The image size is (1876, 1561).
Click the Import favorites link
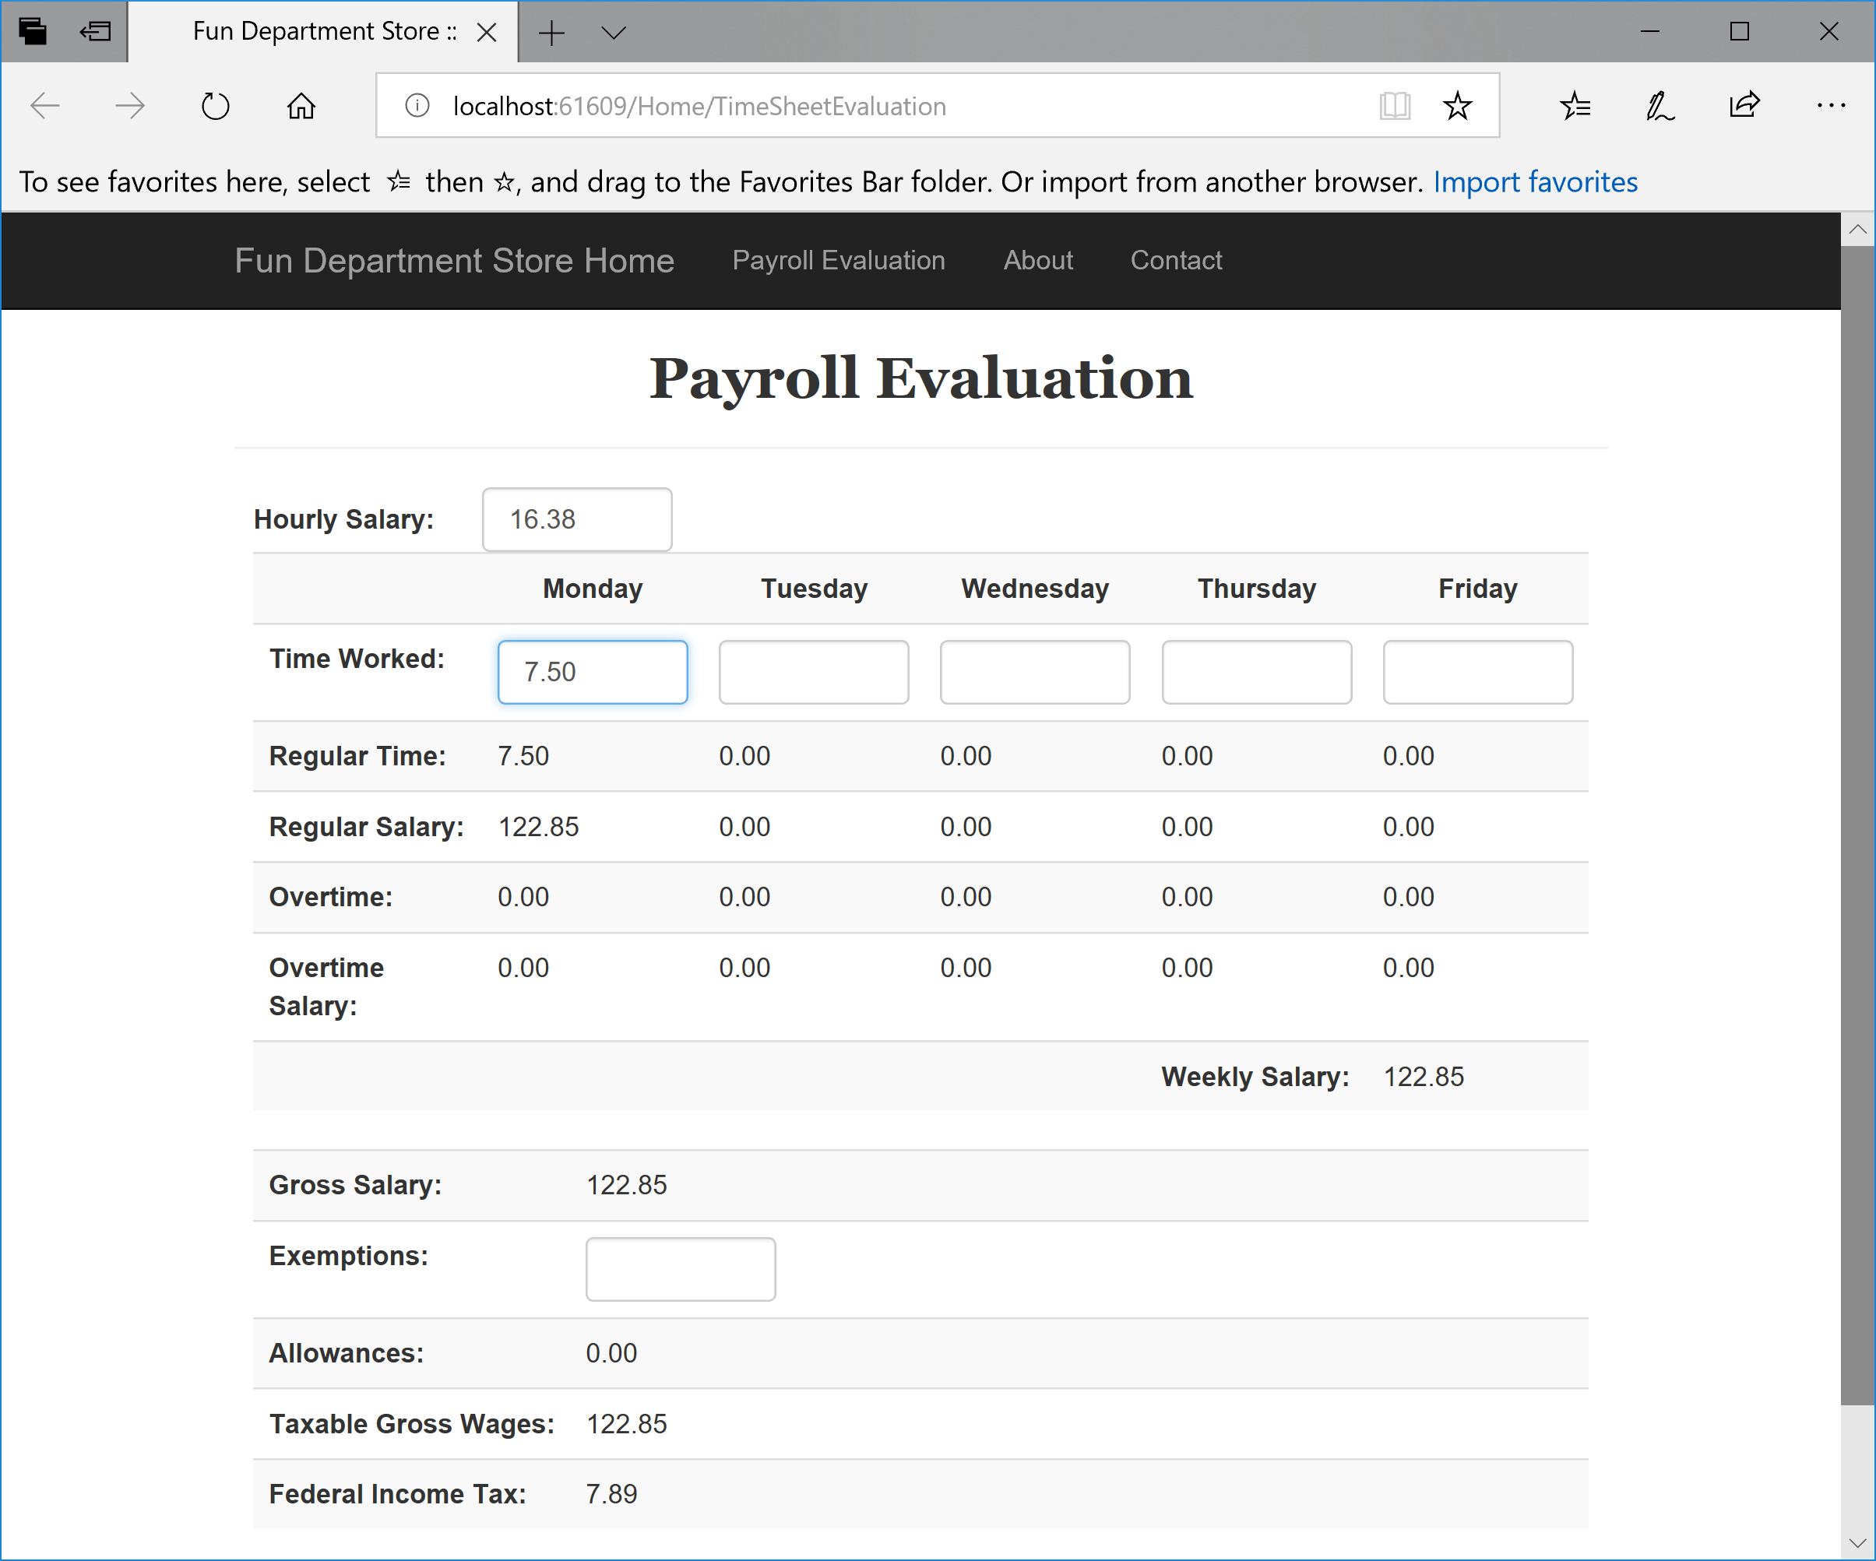[x=1535, y=182]
